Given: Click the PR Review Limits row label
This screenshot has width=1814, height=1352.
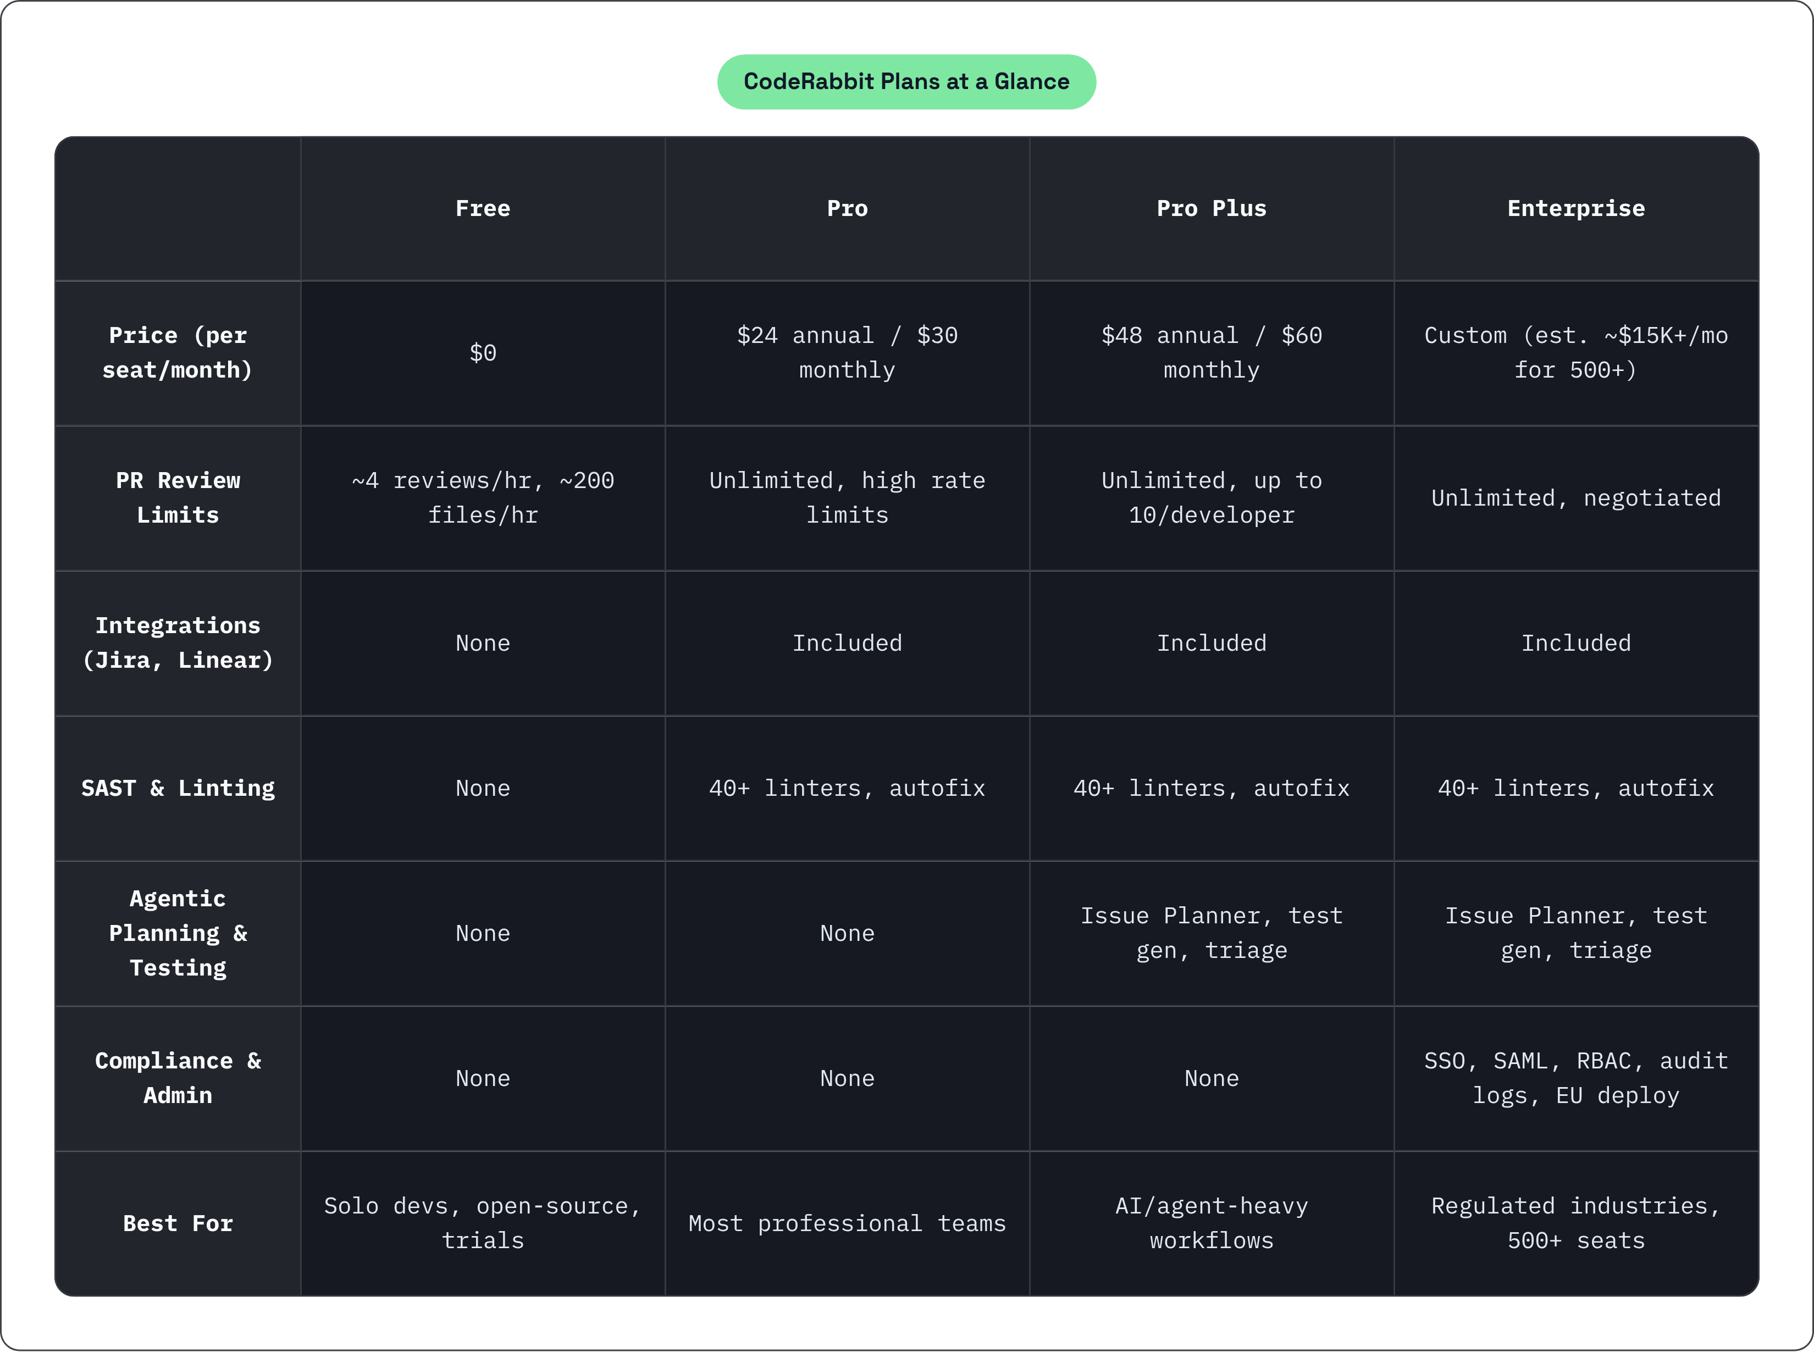Looking at the screenshot, I should click(178, 497).
